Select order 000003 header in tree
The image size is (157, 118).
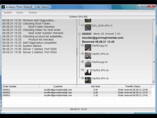click(101, 34)
